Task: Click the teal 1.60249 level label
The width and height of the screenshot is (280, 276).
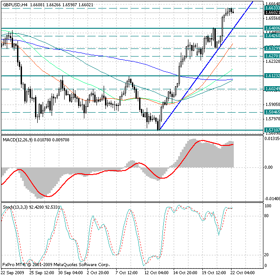Action: pos(272,89)
